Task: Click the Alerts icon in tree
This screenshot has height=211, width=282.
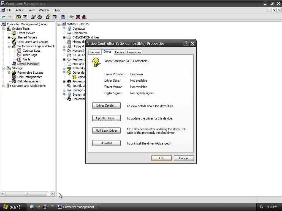Action: point(19,59)
